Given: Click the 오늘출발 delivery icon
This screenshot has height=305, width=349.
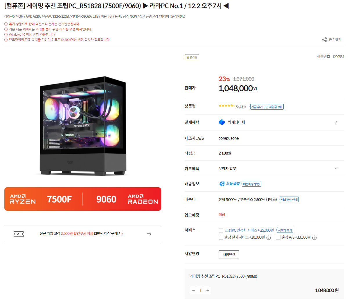Looking at the screenshot, I should click(222, 184).
